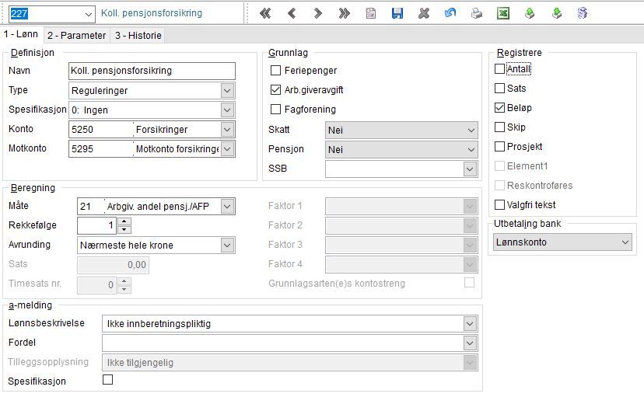The width and height of the screenshot is (644, 397).
Task: Print using the printer icon
Action: click(x=477, y=13)
